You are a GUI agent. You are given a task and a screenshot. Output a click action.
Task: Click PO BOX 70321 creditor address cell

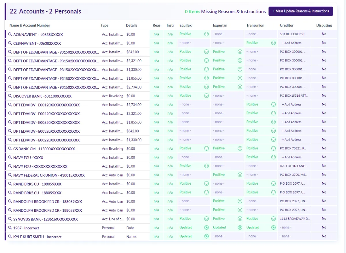(x=293, y=148)
